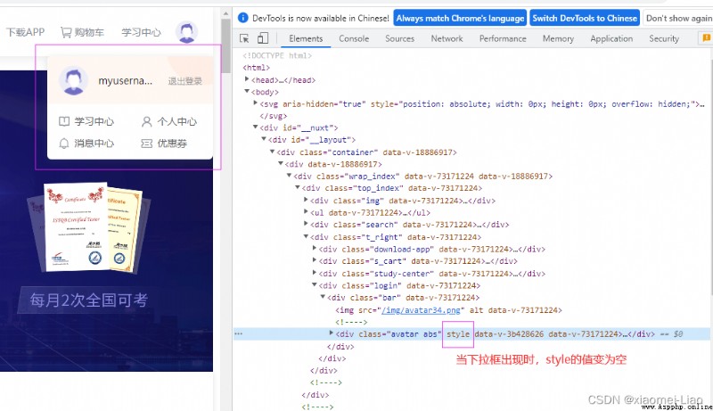
Task: Click the myuserna... username text
Action: (125, 81)
